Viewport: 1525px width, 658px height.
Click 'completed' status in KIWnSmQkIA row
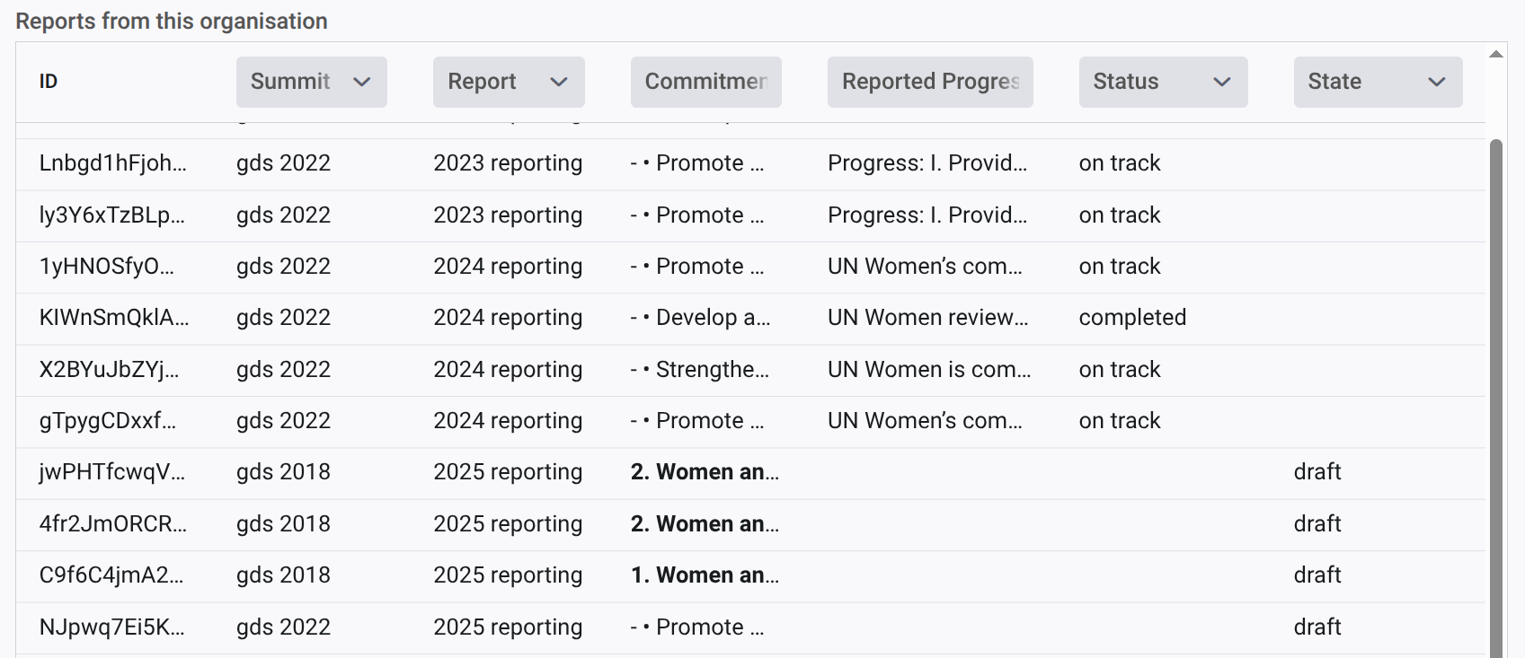point(1132,318)
